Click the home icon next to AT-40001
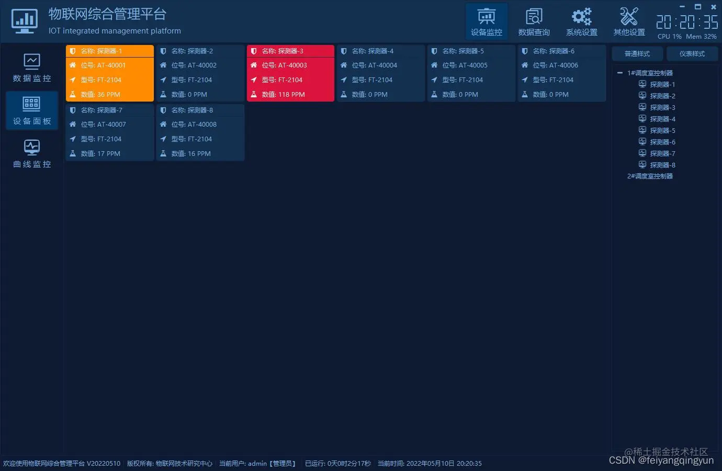This screenshot has height=471, width=722. point(73,65)
